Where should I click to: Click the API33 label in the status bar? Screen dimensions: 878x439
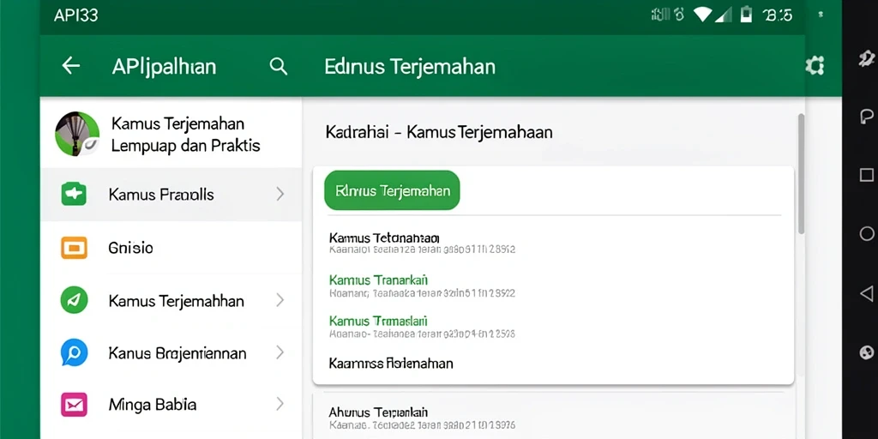pyautogui.click(x=76, y=15)
